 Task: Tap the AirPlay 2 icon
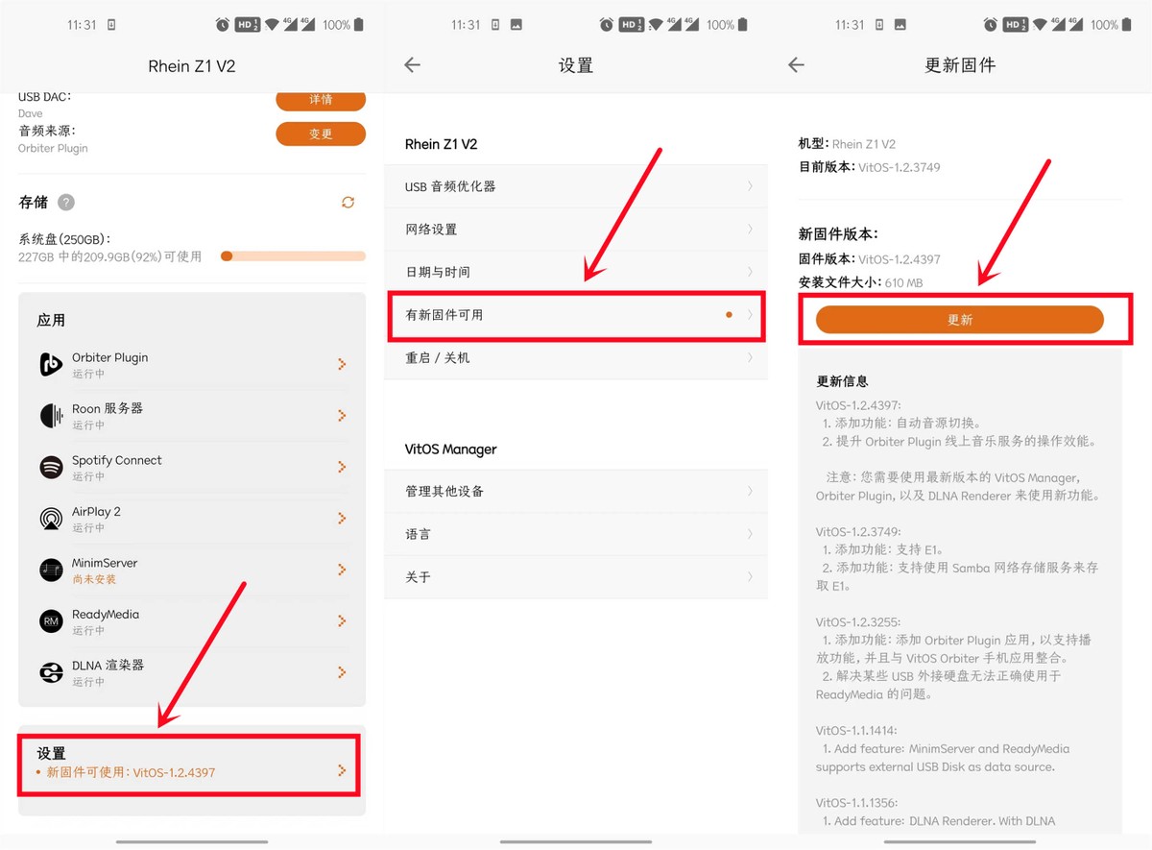pyautogui.click(x=51, y=519)
